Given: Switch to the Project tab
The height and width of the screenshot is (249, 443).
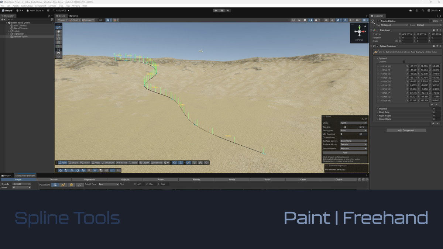Looking at the screenshot, I should click(x=7, y=176).
